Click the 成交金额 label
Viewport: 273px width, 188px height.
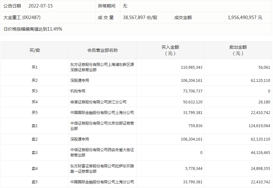[x=183, y=17]
